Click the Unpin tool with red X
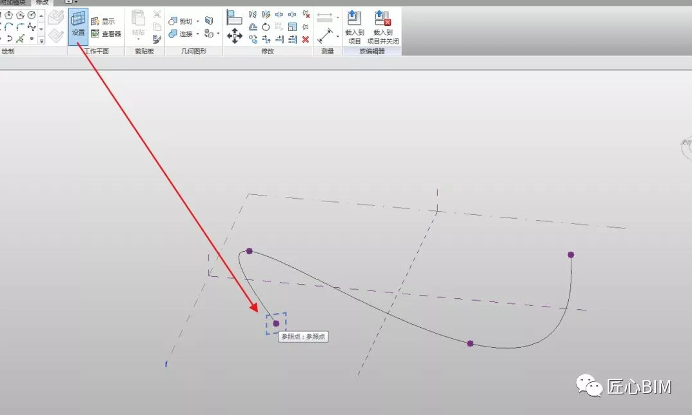The width and height of the screenshot is (692, 415). [306, 14]
